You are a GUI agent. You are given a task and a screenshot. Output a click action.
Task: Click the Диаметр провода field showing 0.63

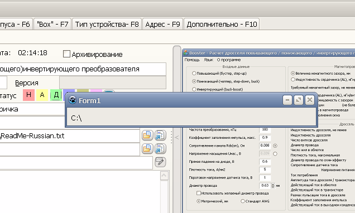(x=265, y=186)
